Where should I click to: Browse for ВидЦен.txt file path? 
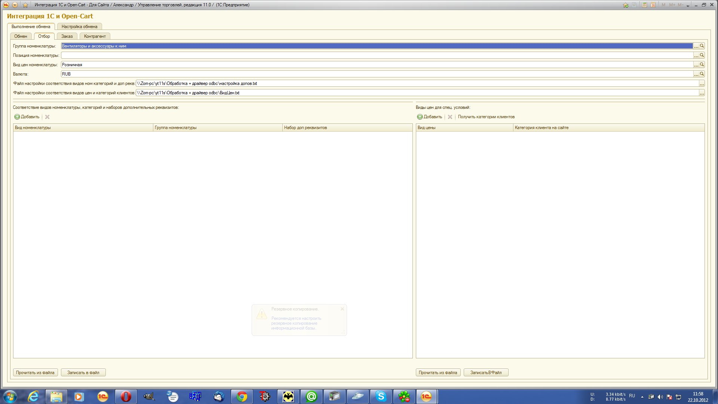pos(702,93)
